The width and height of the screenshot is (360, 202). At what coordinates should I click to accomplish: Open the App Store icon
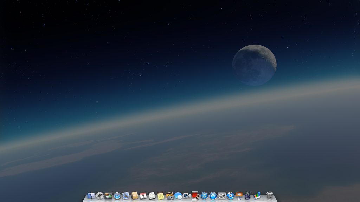pos(213,196)
